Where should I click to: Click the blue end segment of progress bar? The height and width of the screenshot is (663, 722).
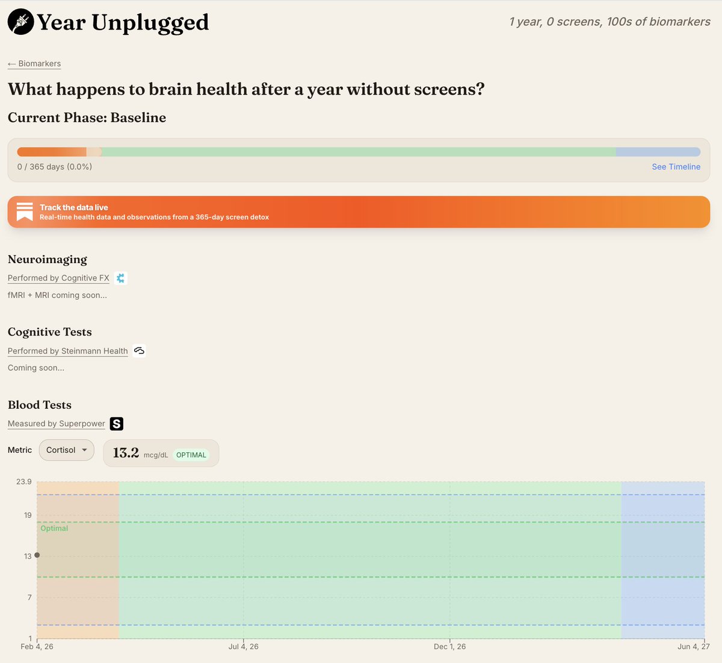click(x=658, y=152)
